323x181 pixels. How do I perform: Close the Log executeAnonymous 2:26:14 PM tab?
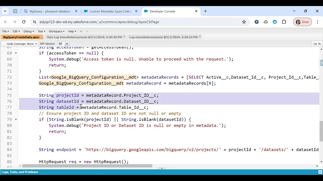click(200, 37)
